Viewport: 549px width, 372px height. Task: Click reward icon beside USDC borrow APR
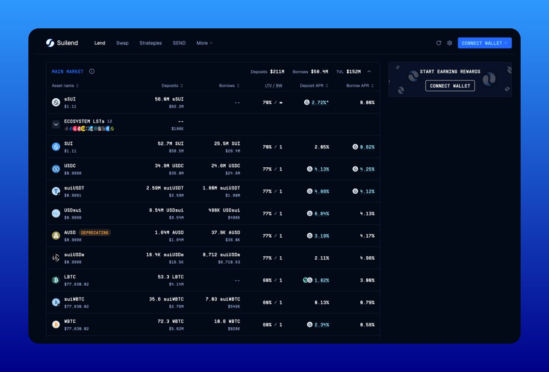[355, 169]
